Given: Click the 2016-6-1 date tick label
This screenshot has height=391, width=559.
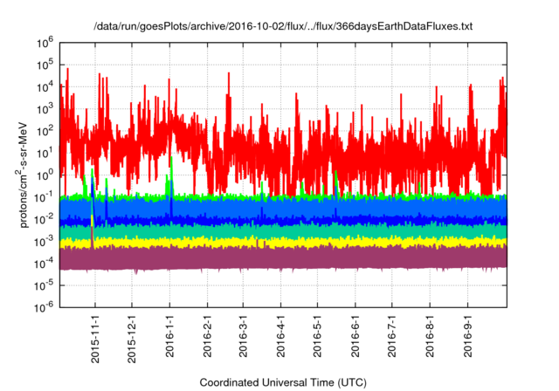Looking at the screenshot, I should click(x=355, y=336).
